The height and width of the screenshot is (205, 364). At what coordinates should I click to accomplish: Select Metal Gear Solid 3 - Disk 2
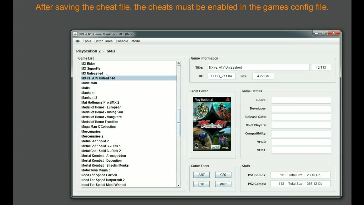tap(129, 151)
